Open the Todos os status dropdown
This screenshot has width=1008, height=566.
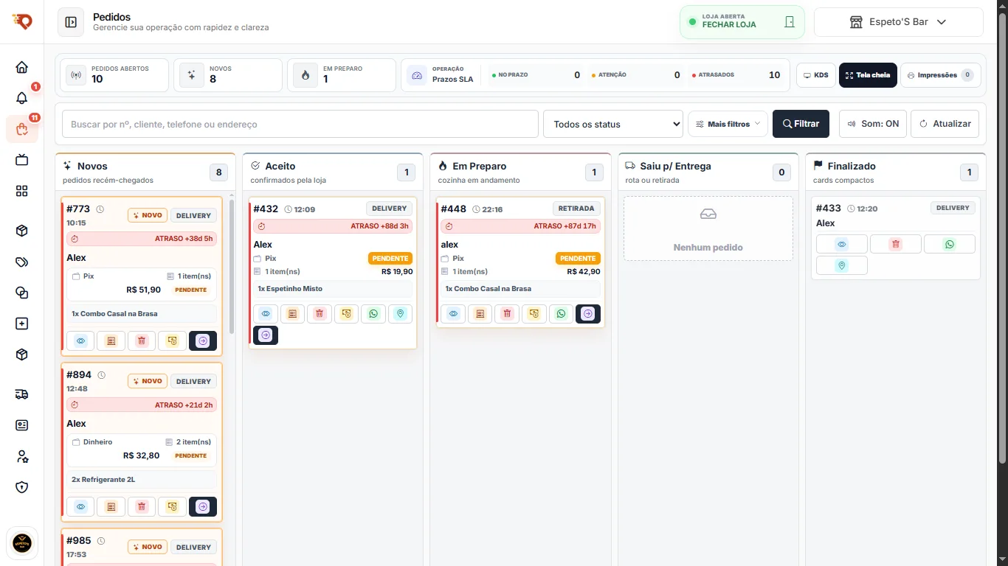(613, 124)
